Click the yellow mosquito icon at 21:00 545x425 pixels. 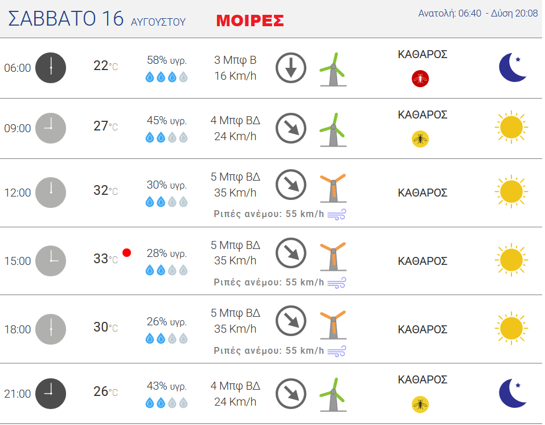pos(420,404)
